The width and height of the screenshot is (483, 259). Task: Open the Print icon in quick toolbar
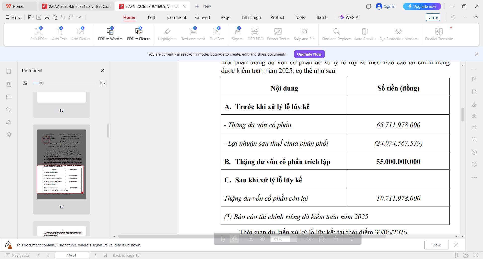[x=47, y=17]
